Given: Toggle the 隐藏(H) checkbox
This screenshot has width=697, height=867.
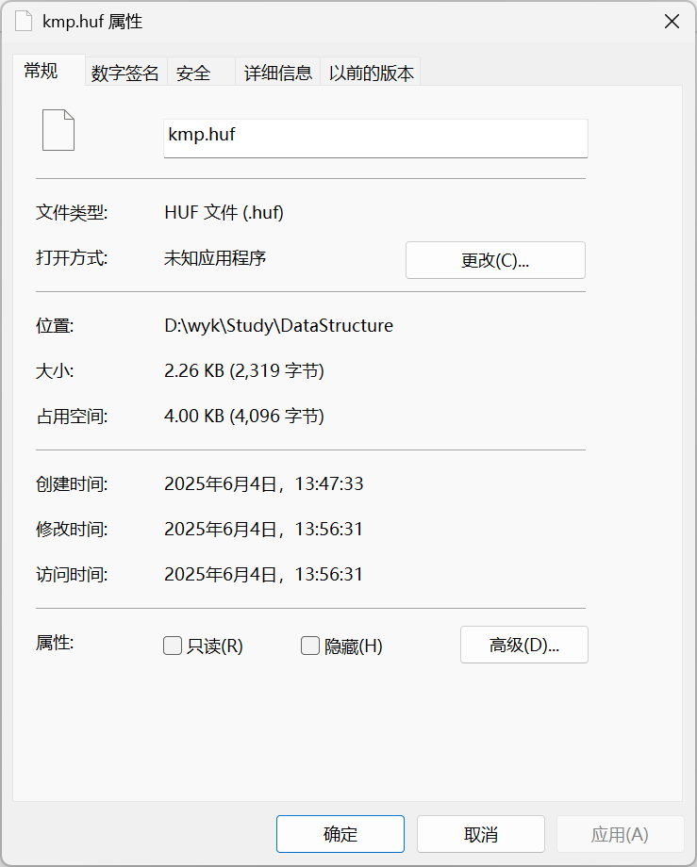Looking at the screenshot, I should click(310, 646).
